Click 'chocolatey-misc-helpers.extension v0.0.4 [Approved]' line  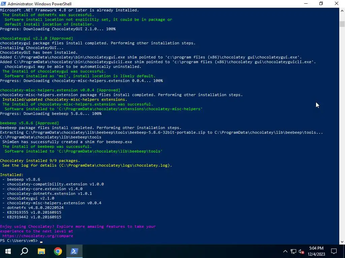[60, 90]
